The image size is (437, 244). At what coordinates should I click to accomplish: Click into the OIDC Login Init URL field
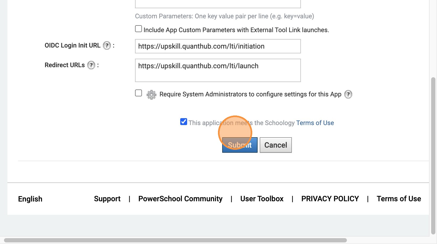(x=218, y=46)
